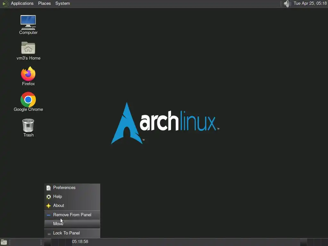
Task: Select Remove From Panel option
Action: 72,215
